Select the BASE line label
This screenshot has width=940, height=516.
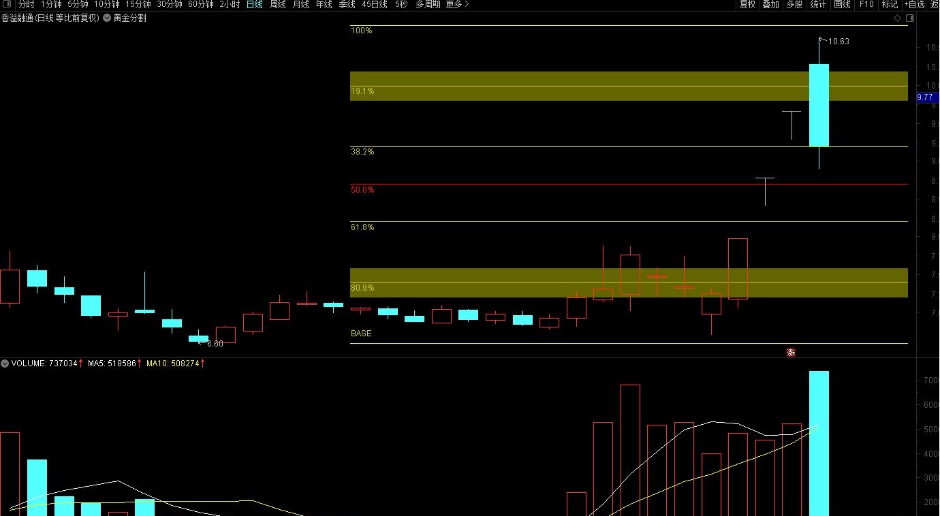point(361,334)
